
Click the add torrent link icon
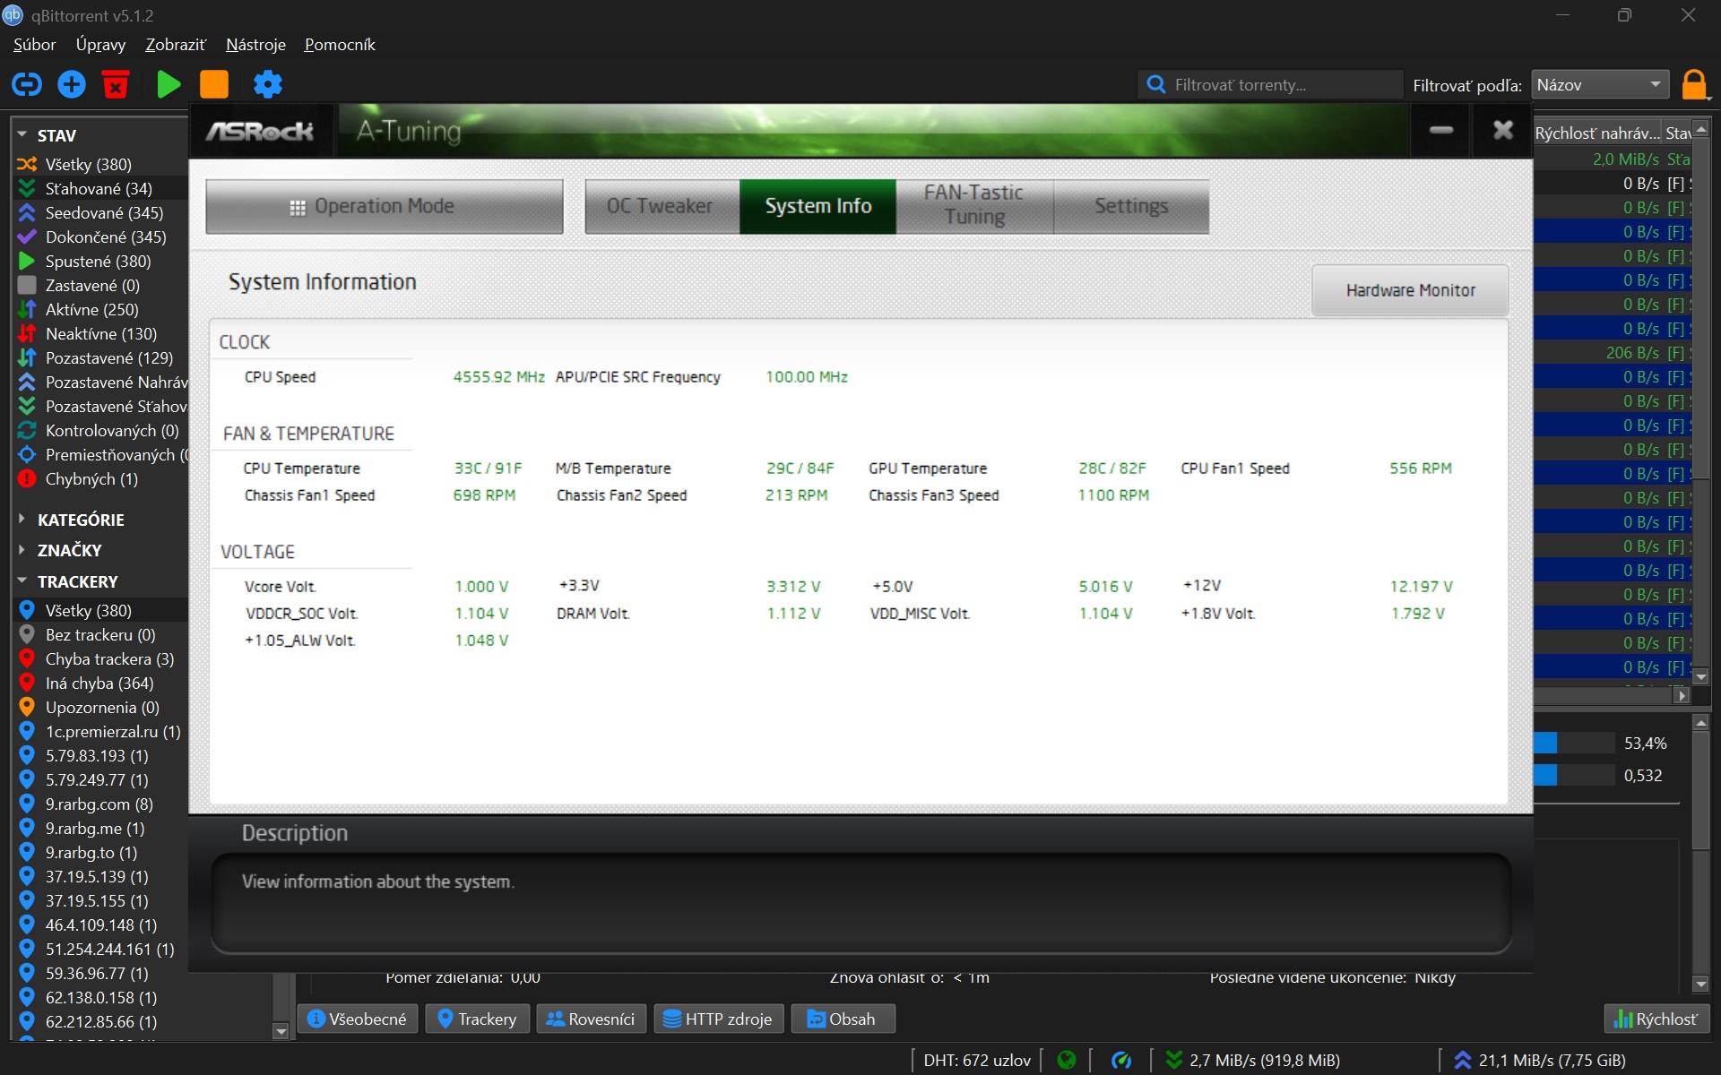[27, 85]
